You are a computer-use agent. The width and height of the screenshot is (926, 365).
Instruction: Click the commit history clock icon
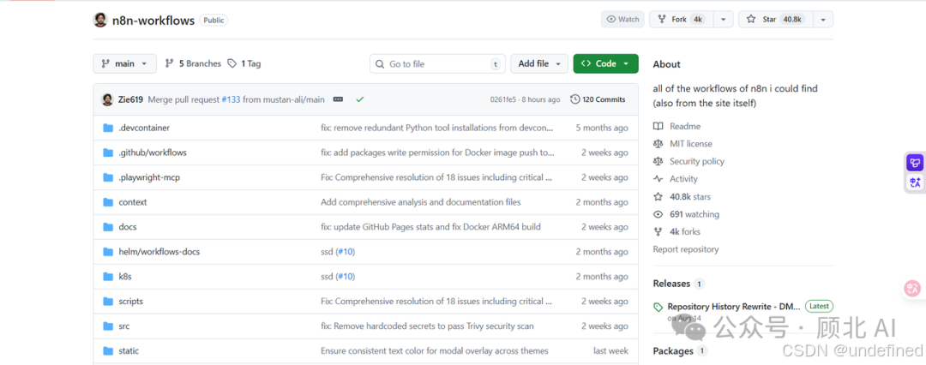(x=574, y=99)
